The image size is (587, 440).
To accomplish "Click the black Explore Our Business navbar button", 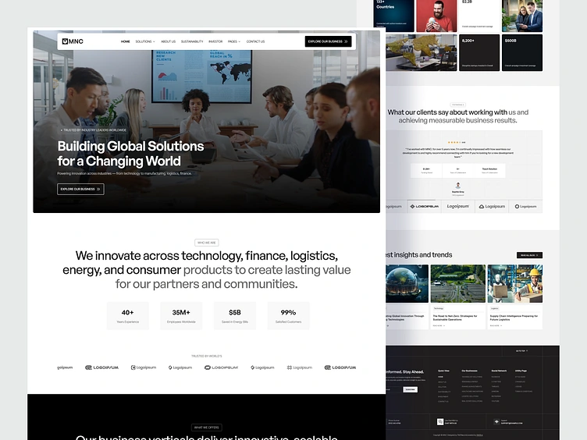I will [x=328, y=41].
